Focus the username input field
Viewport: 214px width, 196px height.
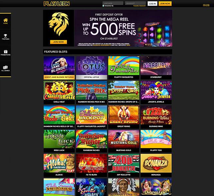tap(113, 3)
